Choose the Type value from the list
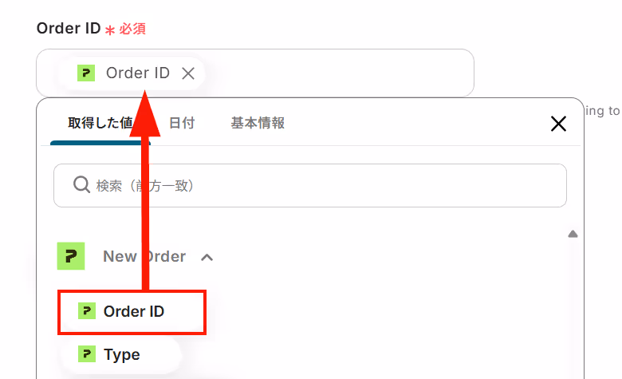 [121, 354]
